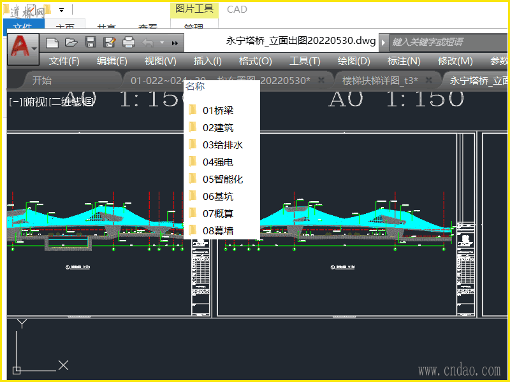Switch to the 开始 drawing tab

(x=41, y=81)
